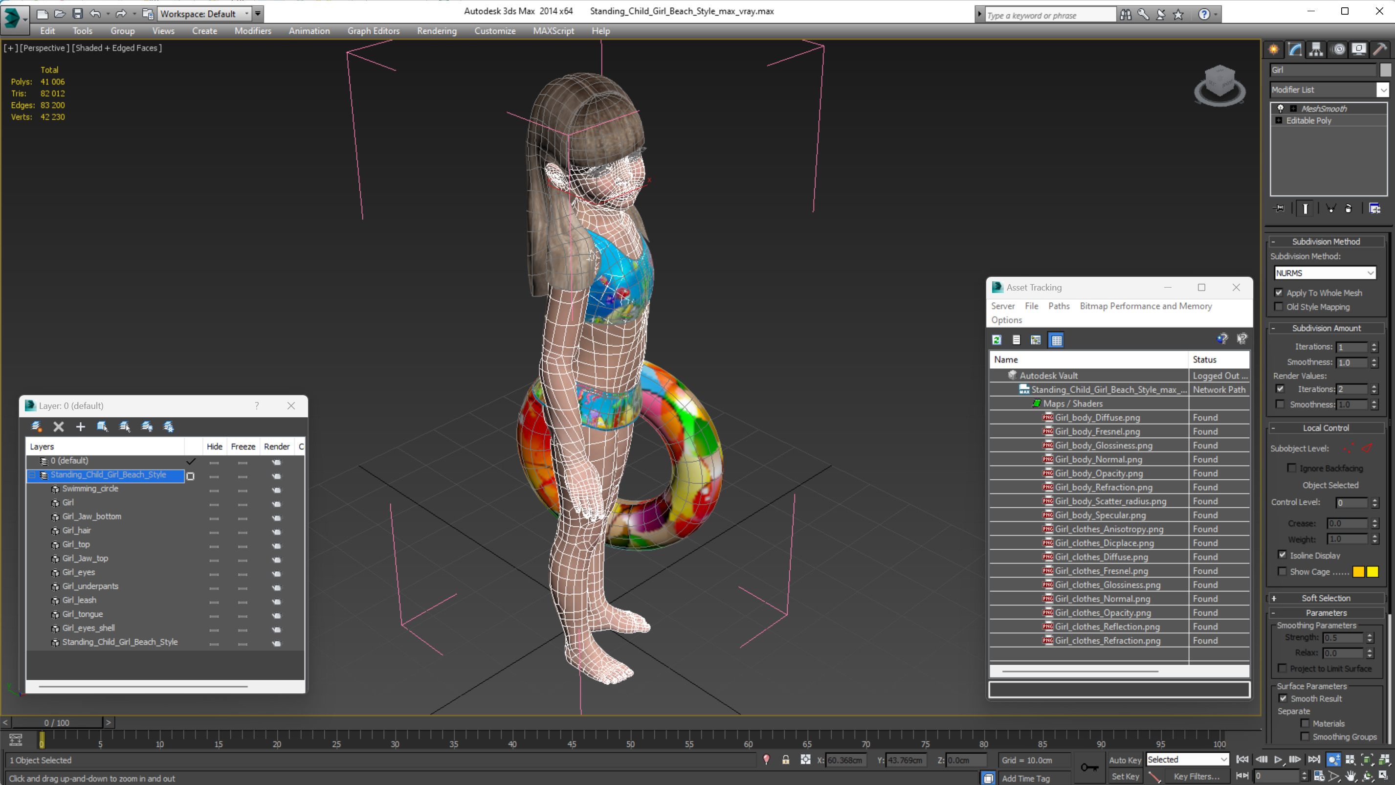Viewport: 1395px width, 785px height.
Task: Open the Display command panel tab
Action: 1359,49
